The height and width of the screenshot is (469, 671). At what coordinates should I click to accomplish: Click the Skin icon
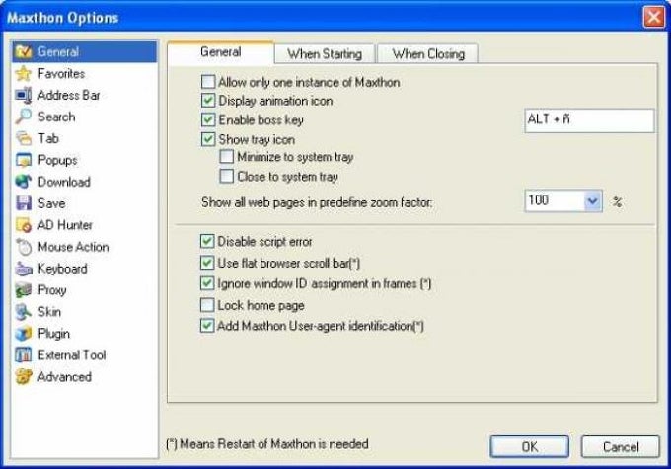point(24,312)
